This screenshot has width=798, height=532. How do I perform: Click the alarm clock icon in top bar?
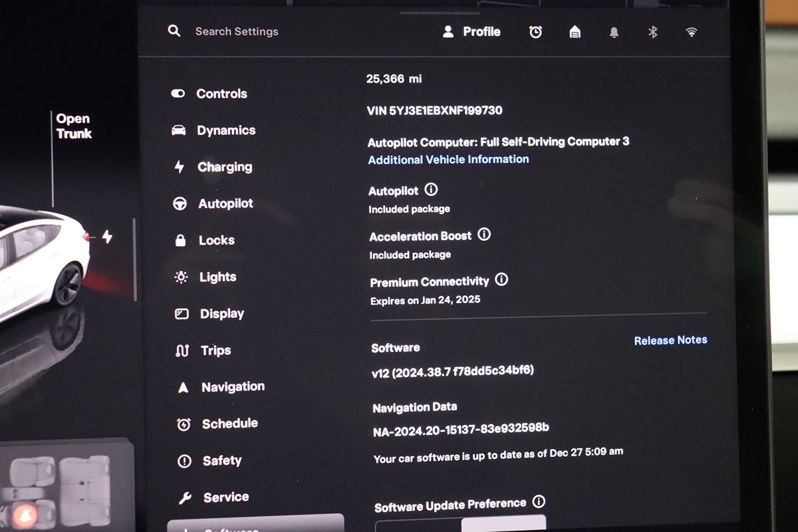pos(535,32)
